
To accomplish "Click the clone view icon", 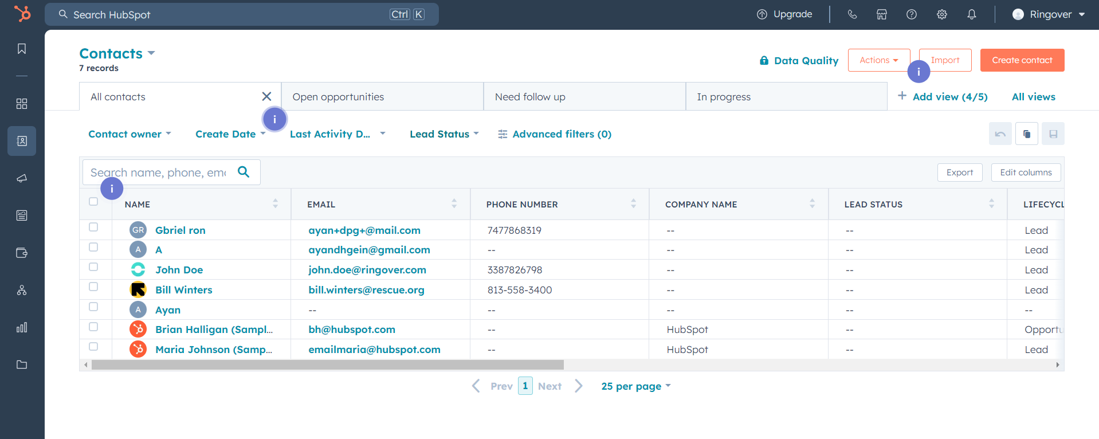I will pyautogui.click(x=1027, y=134).
